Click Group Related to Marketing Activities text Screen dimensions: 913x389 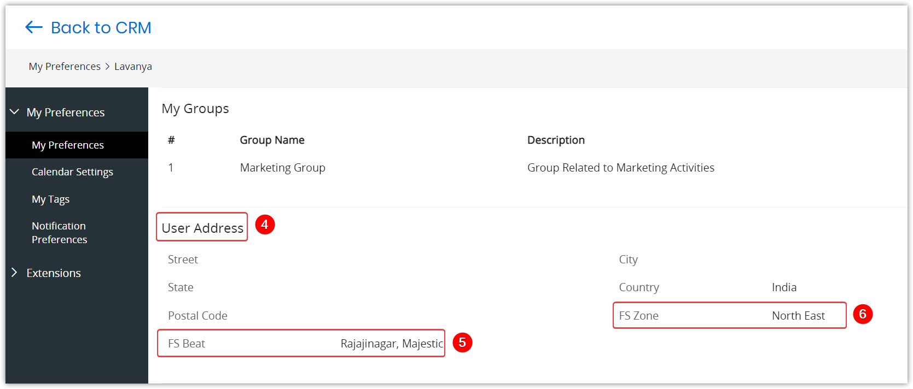coord(621,168)
